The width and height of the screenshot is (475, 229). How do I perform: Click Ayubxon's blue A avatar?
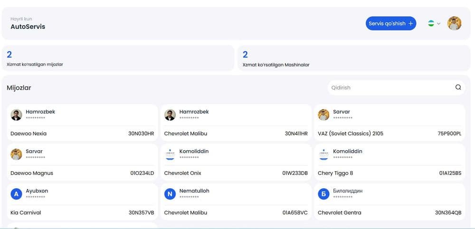pyautogui.click(x=16, y=194)
